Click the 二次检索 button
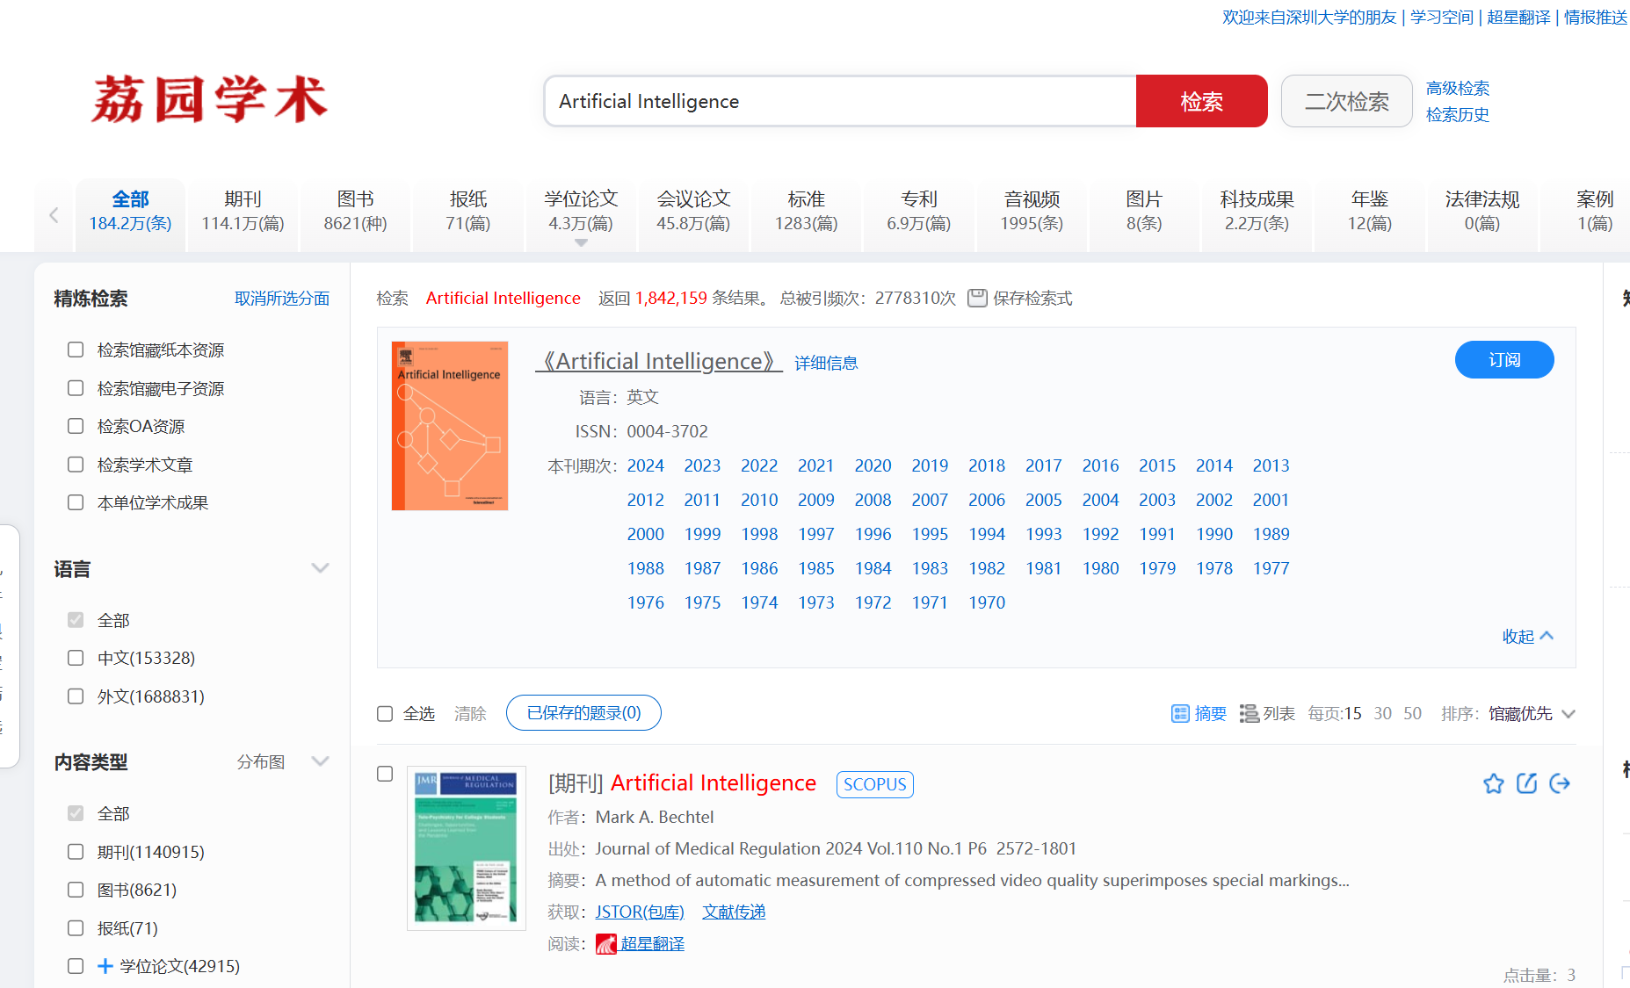The image size is (1630, 988). 1346,101
